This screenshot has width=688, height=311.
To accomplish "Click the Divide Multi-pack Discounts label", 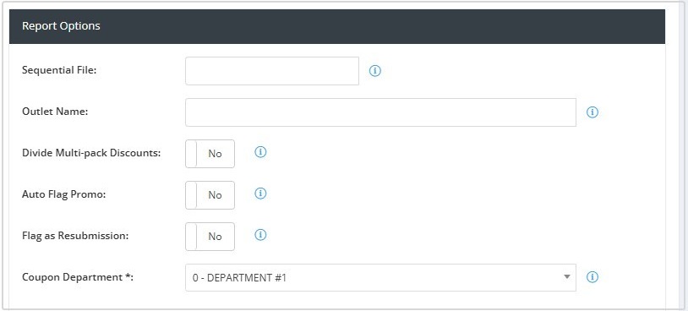I will (91, 153).
